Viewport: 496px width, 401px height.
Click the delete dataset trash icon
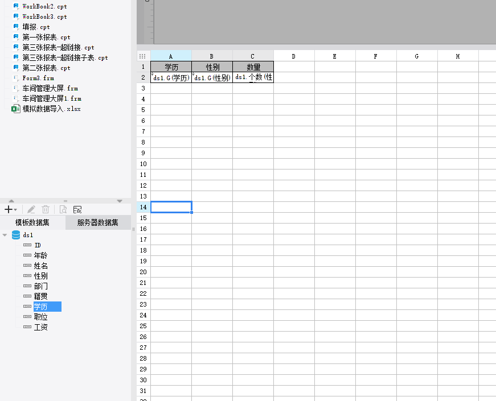click(46, 209)
